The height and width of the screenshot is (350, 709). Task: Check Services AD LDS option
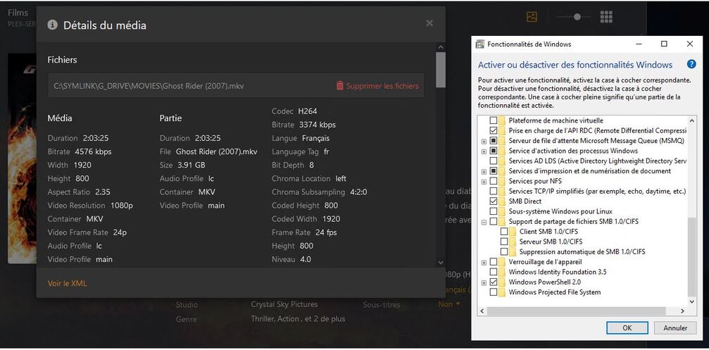[x=494, y=161]
